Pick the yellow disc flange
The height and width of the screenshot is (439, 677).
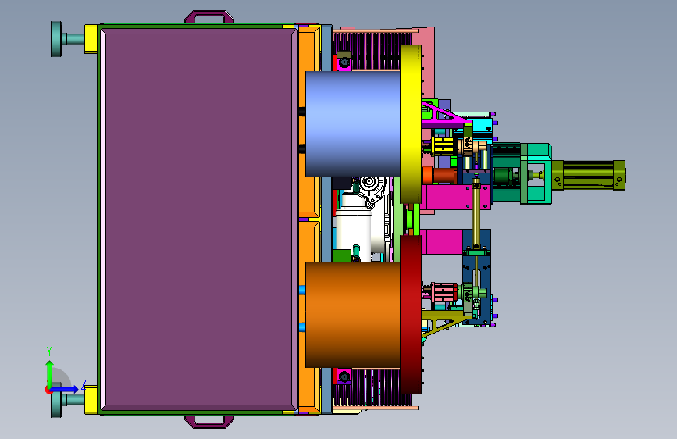411,124
